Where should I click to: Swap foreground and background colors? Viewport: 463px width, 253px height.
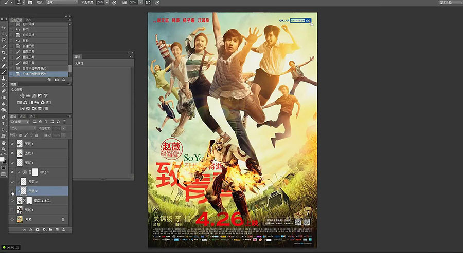click(5, 154)
